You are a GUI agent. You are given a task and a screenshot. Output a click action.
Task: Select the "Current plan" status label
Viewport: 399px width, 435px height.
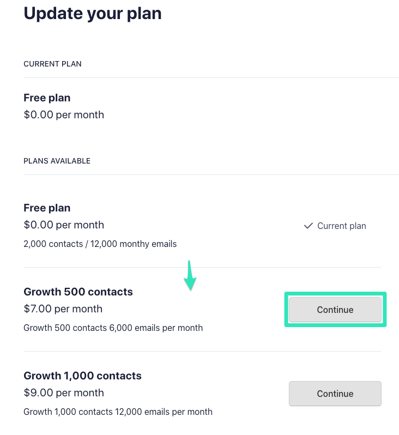click(x=342, y=226)
